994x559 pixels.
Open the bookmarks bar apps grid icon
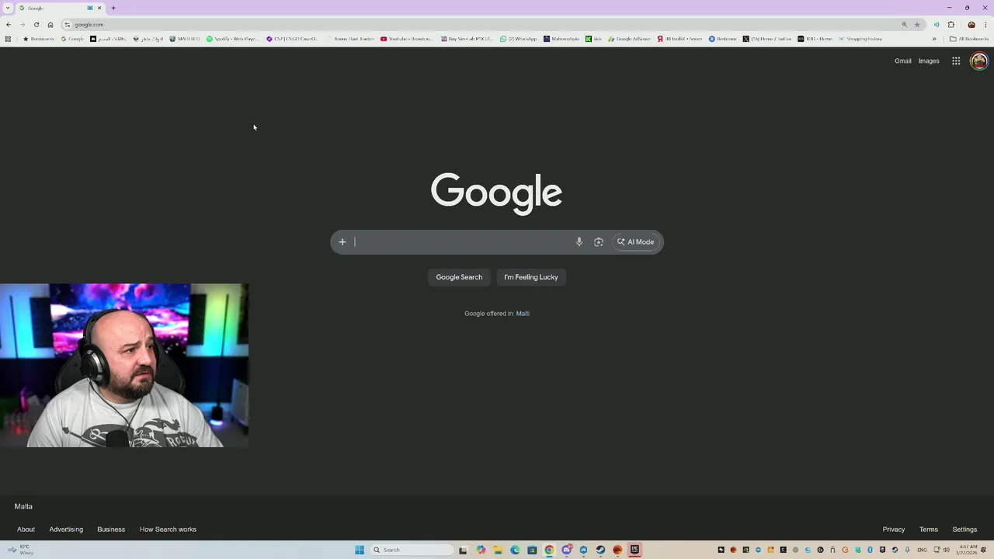coord(8,39)
